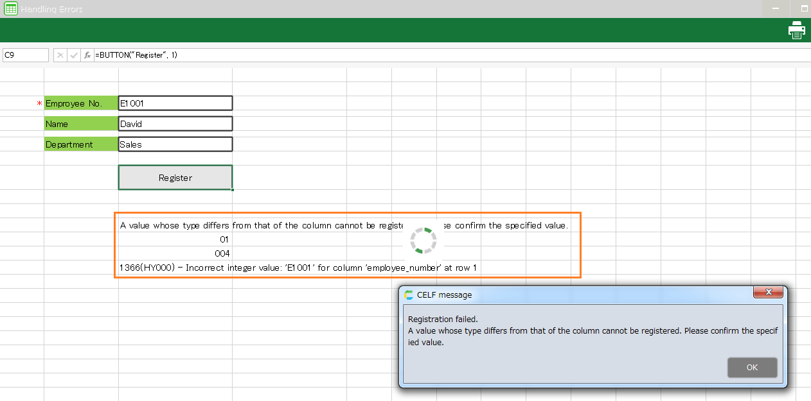Screen dimensions: 811x401
Task: Minimize the Handling Errors window
Action: click(x=776, y=9)
